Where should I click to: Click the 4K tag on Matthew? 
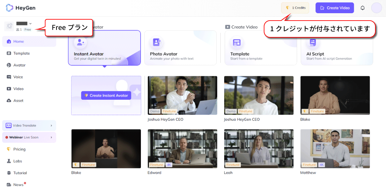tap(322, 165)
